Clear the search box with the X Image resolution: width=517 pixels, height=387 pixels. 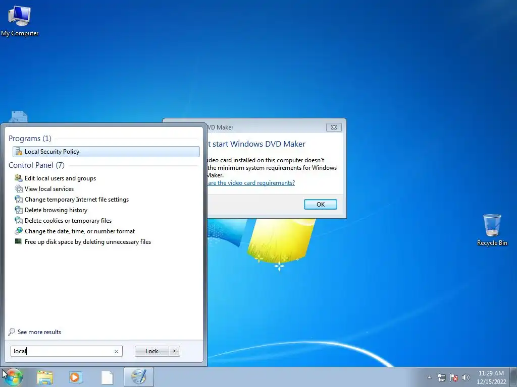click(x=117, y=351)
